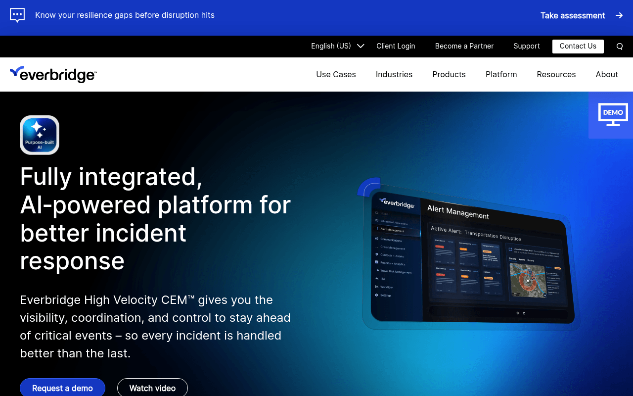This screenshot has height=396, width=633.
Task: Click the Contact Us button
Action: coord(578,46)
